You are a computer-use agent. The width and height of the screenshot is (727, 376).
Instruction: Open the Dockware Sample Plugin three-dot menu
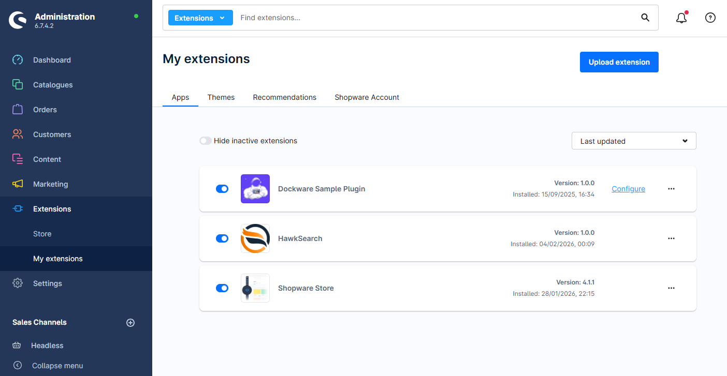[671, 189]
